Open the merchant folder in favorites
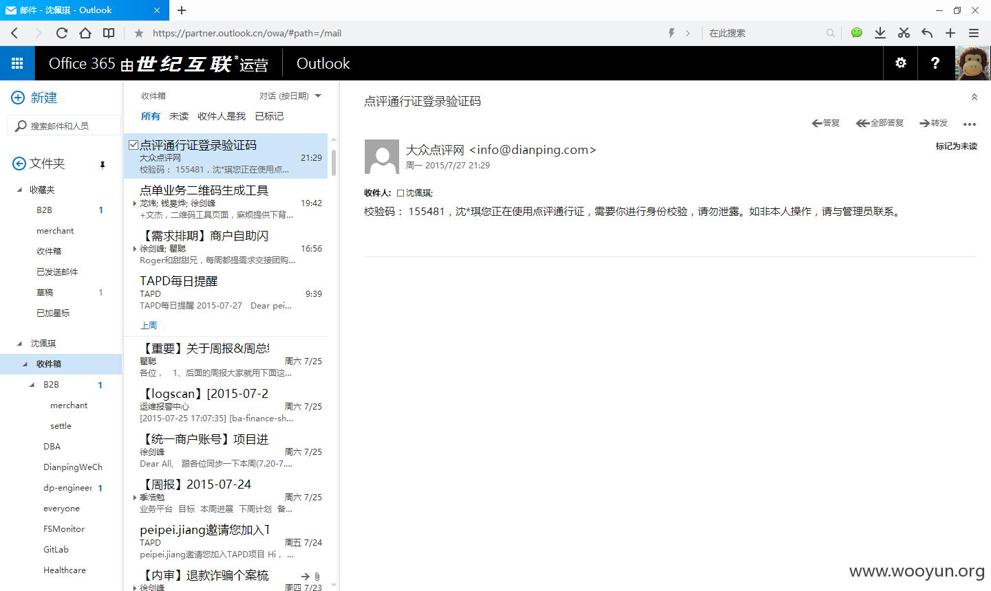The height and width of the screenshot is (591, 991). [x=55, y=231]
